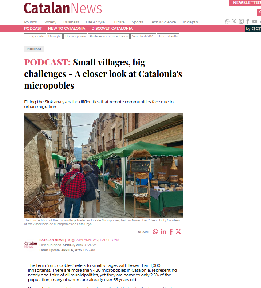Share article on Facebook icon
The height and width of the screenshot is (288, 261).
[x=171, y=232]
